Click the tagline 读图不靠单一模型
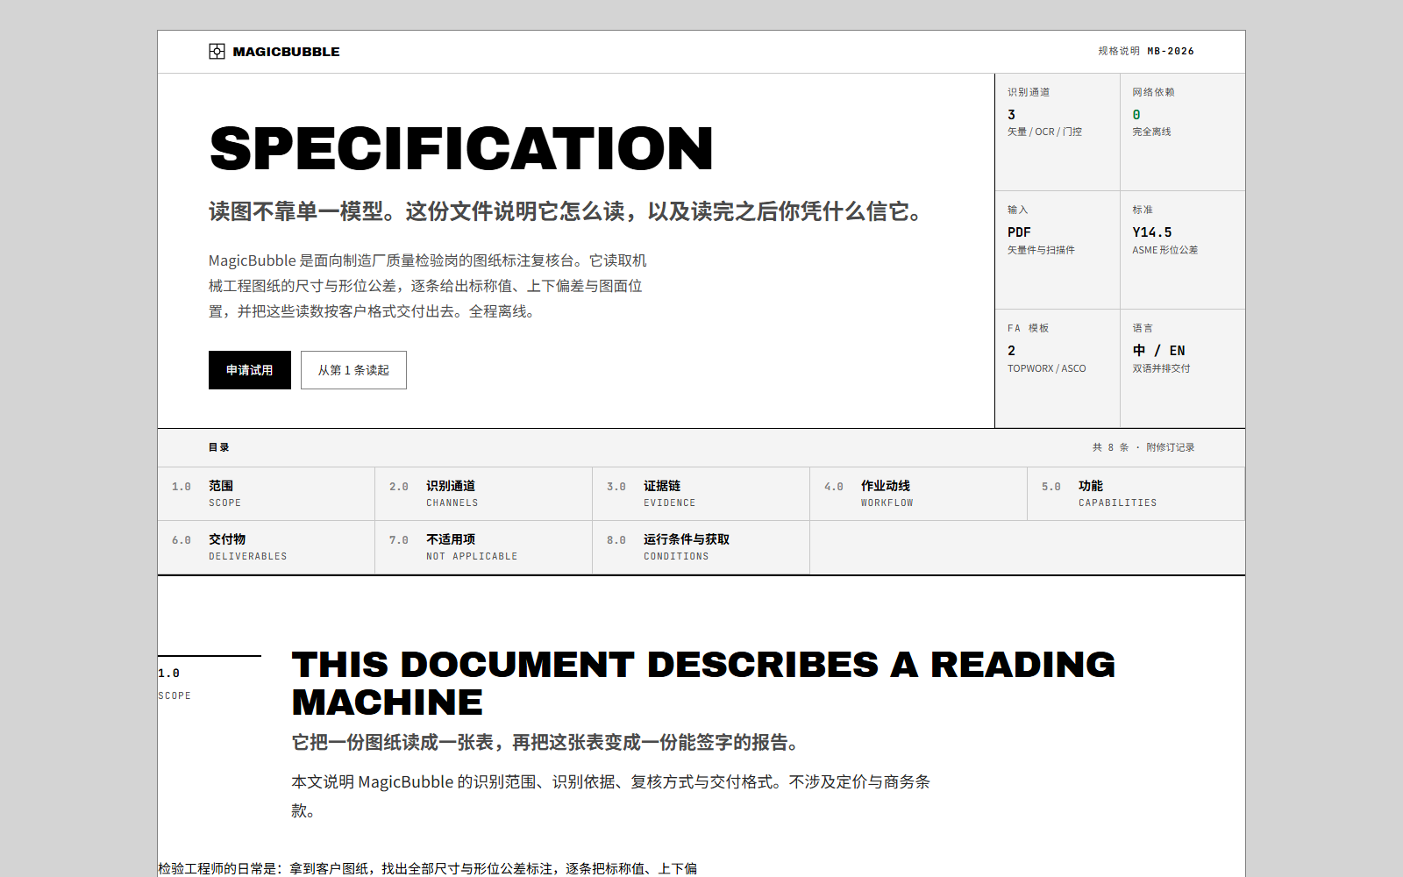Image resolution: width=1403 pixels, height=877 pixels. [x=566, y=211]
